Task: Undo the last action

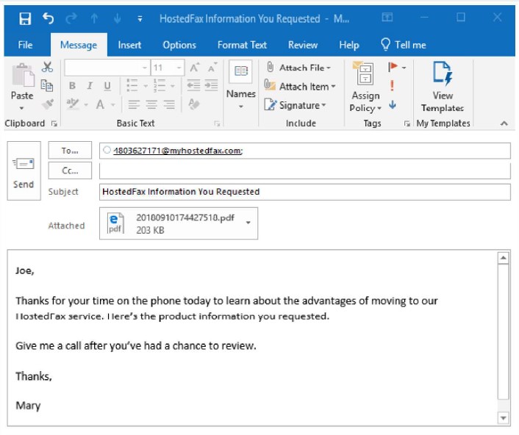Action: pos(49,18)
